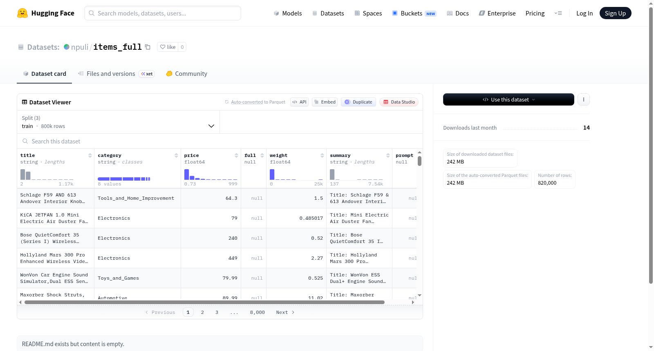Select the Schlage F59 AND 613 title cell
654x351 pixels.
pyautogui.click(x=56, y=198)
